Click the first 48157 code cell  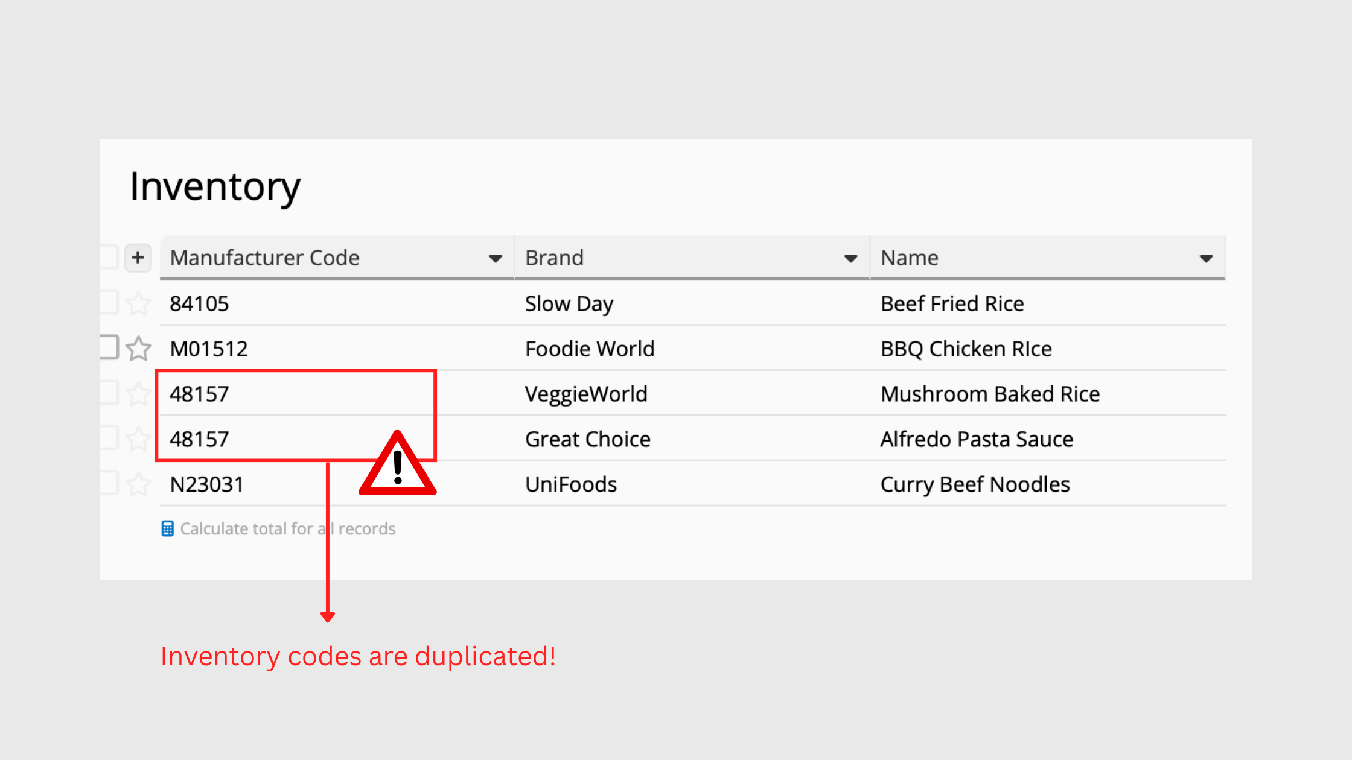pos(199,394)
